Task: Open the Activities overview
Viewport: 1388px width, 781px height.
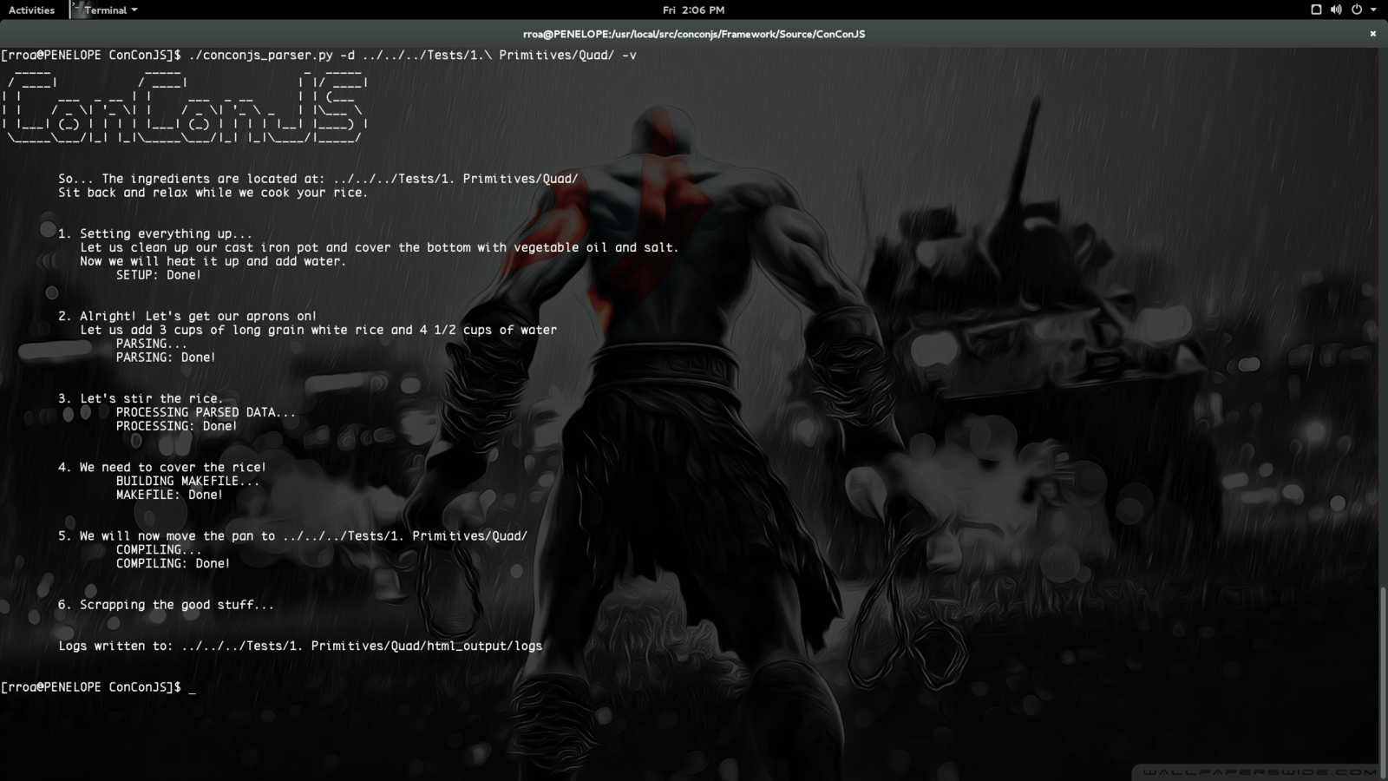Action: pyautogui.click(x=31, y=10)
